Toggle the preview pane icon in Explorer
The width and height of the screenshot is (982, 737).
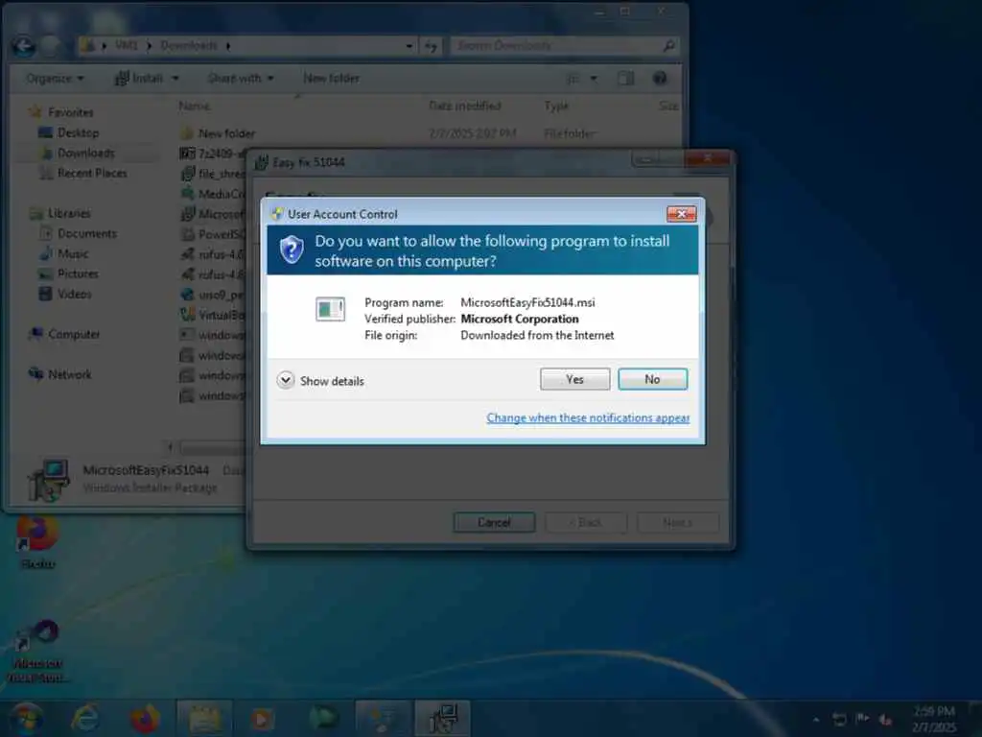click(x=625, y=79)
